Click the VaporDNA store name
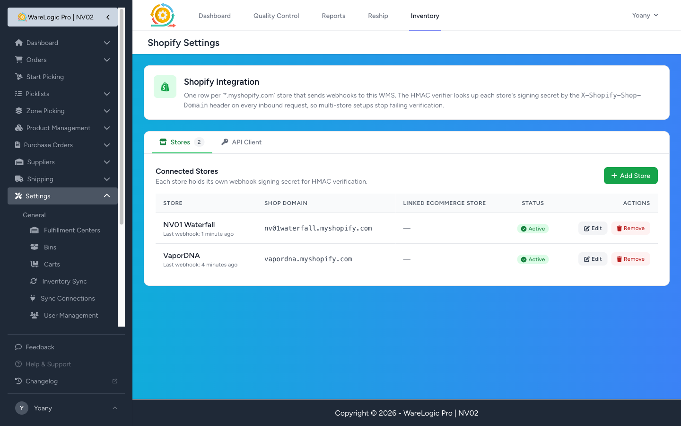681x426 pixels. coord(182,256)
